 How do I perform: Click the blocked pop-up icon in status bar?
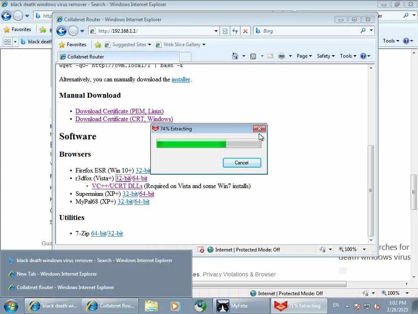[201, 250]
